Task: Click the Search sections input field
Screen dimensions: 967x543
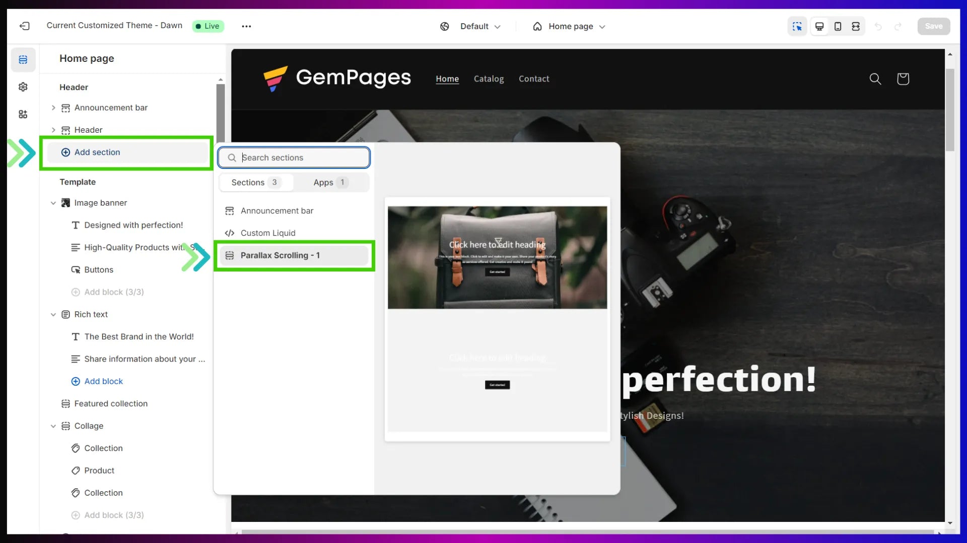Action: [x=294, y=158]
